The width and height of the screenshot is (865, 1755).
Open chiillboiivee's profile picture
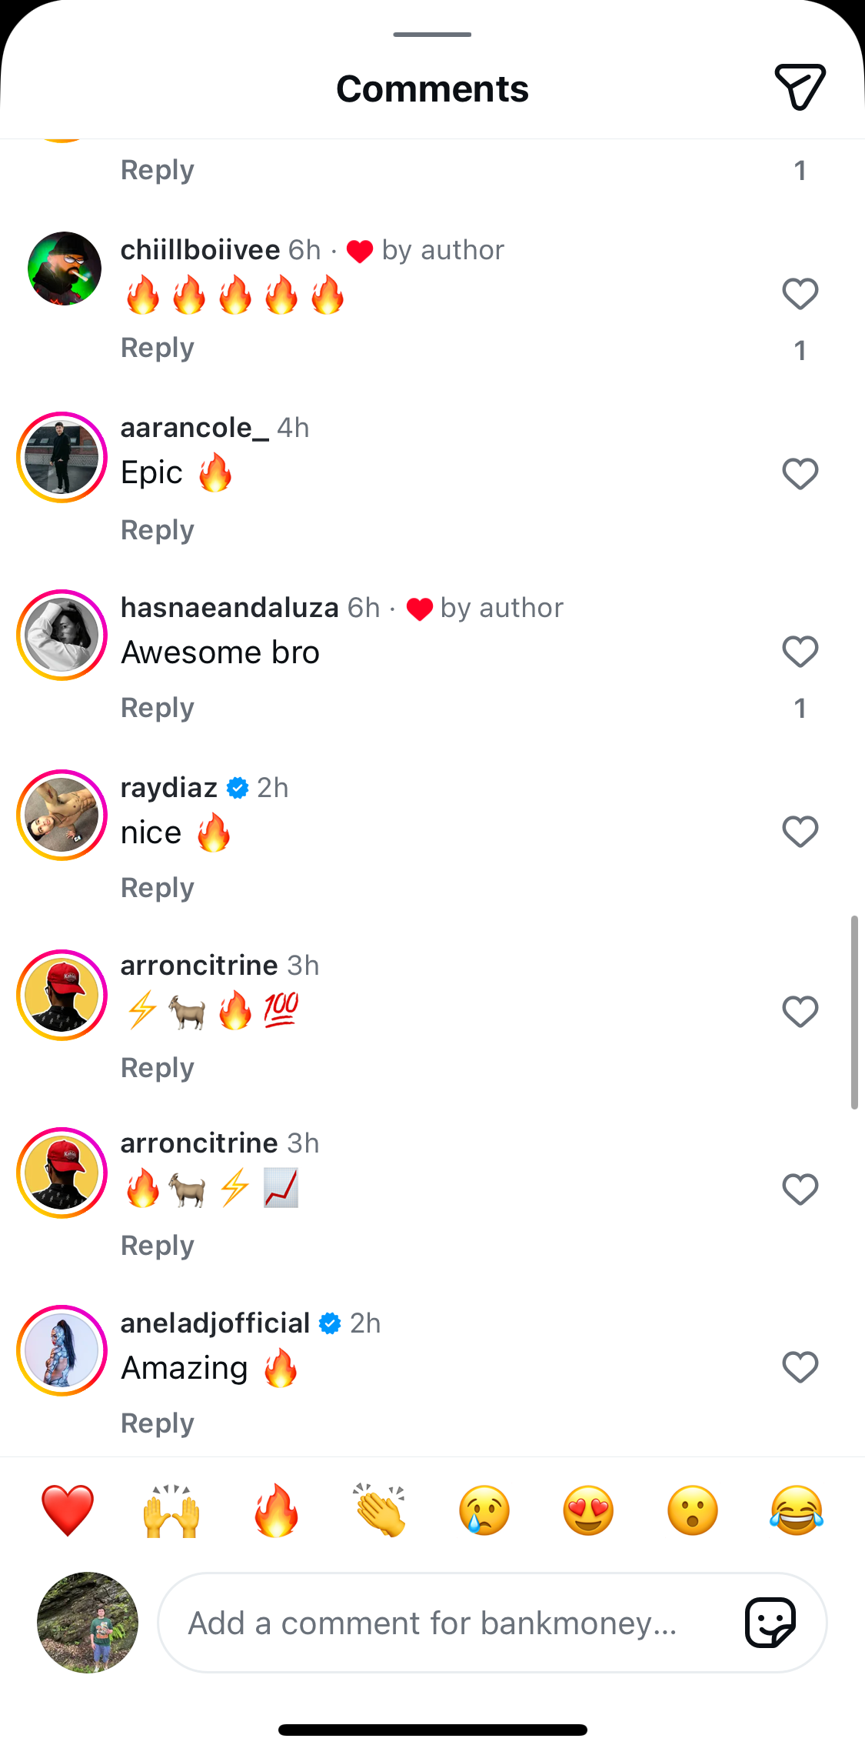point(64,269)
